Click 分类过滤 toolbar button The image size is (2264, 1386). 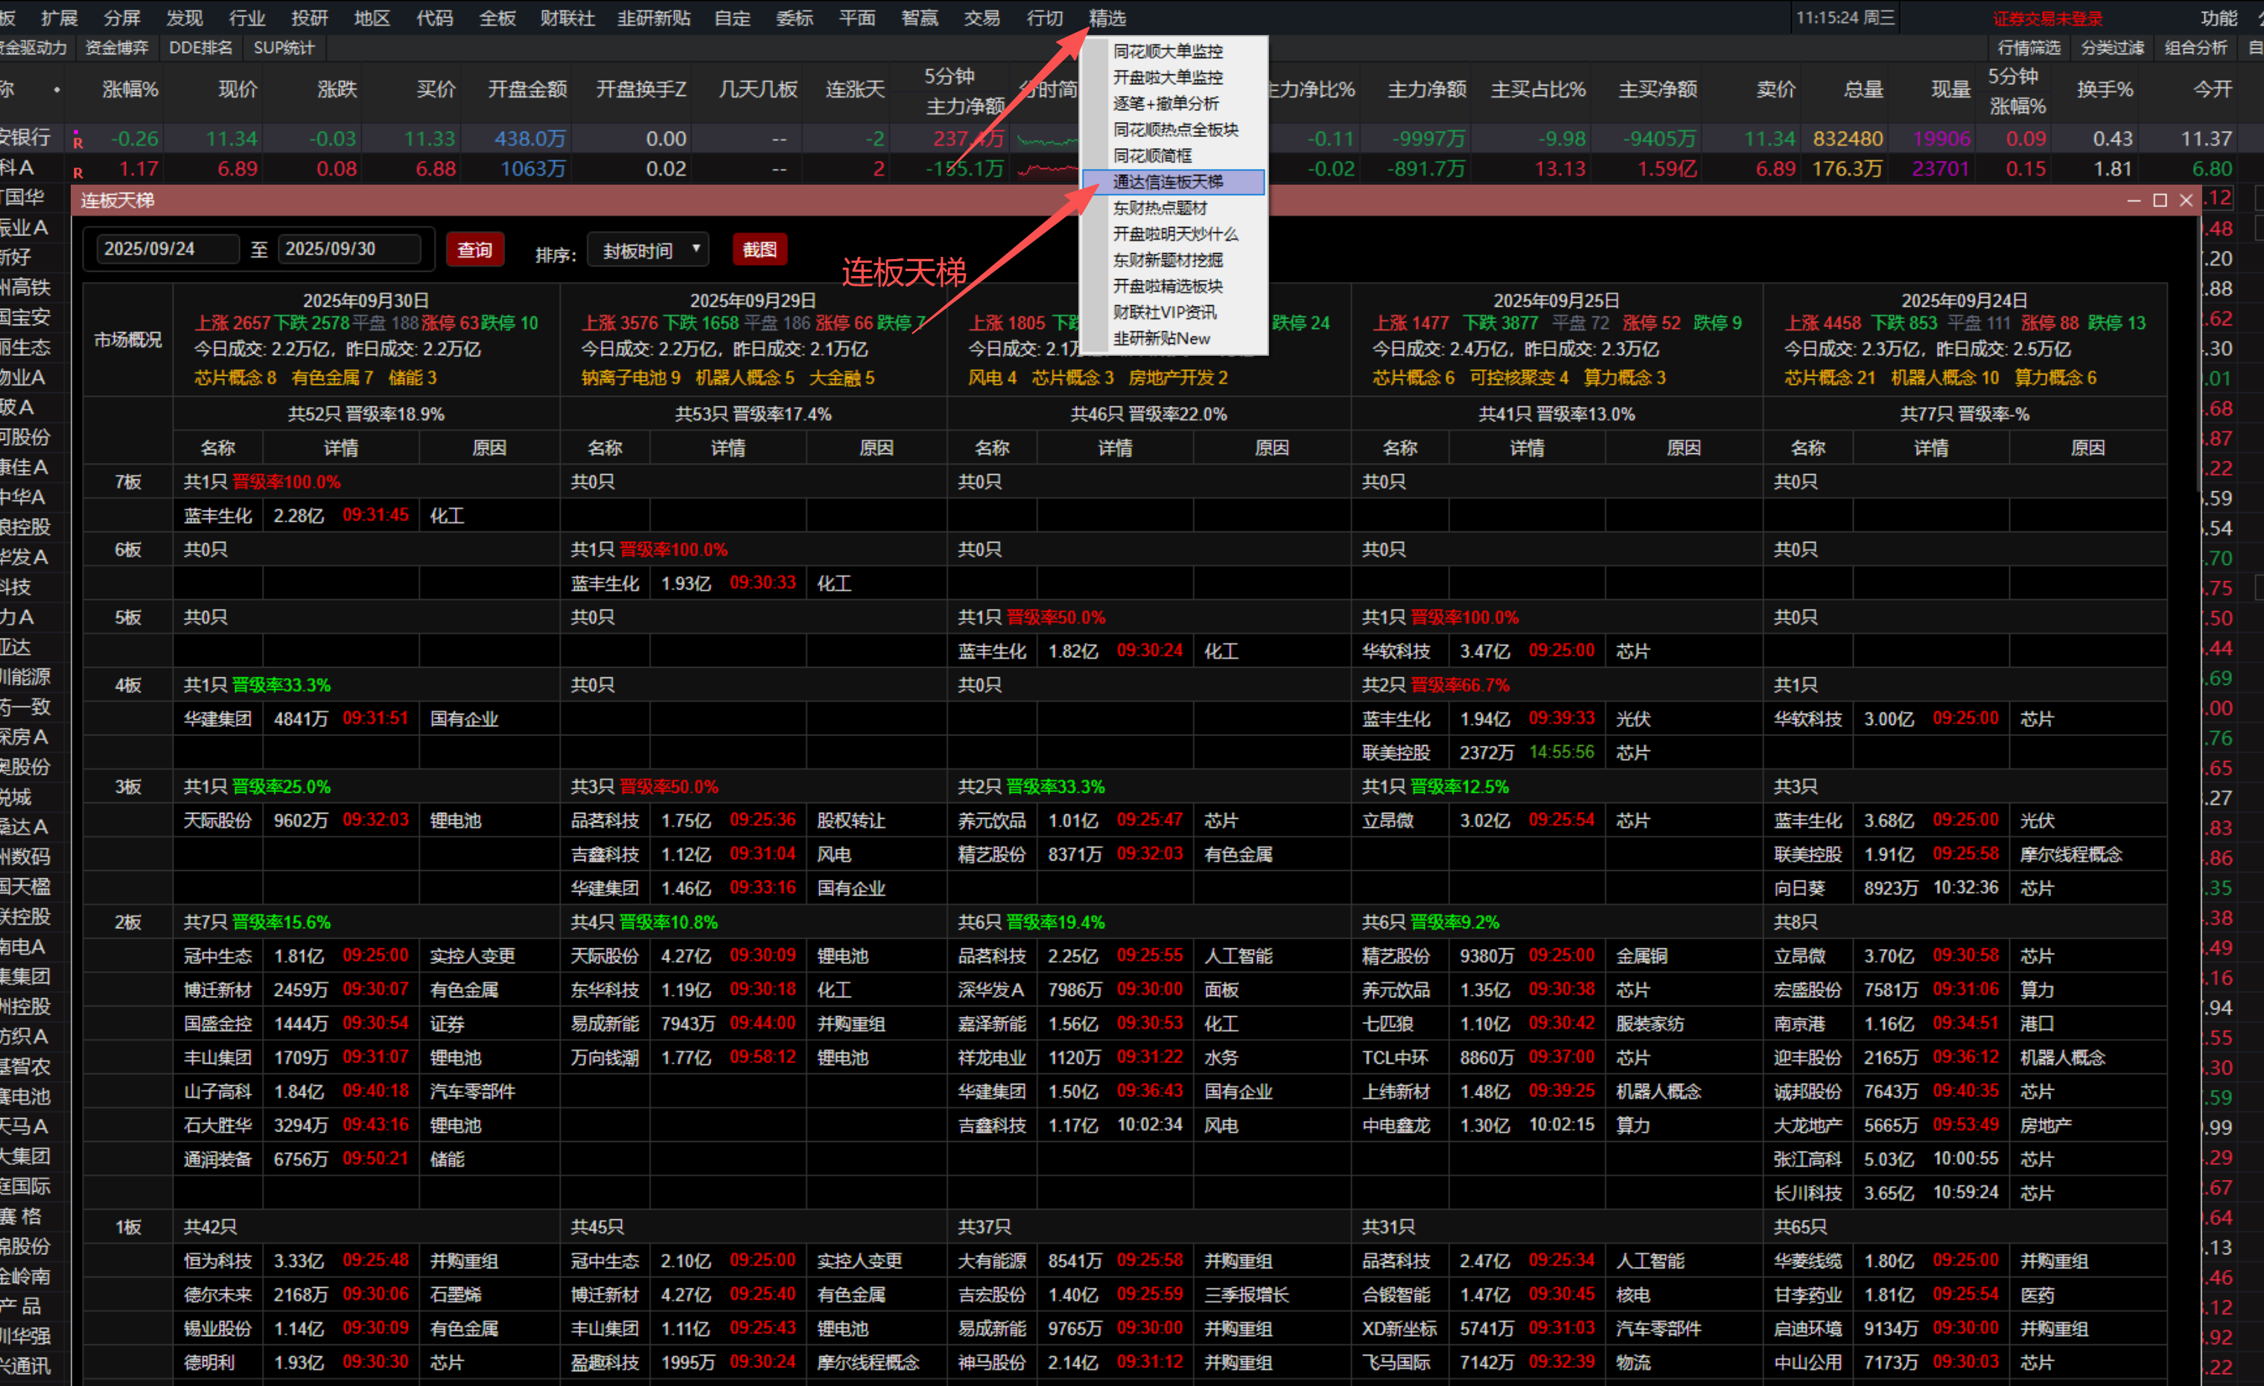[2112, 48]
